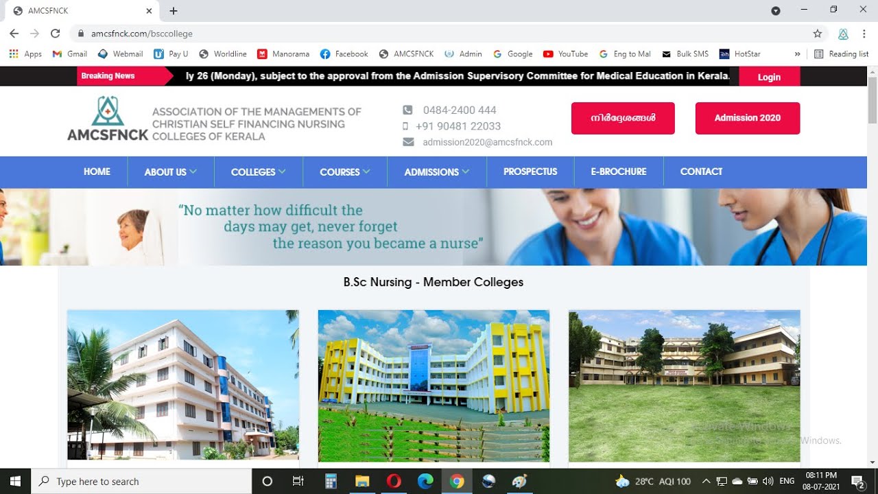Click the page vertical scrollbar thumb
This screenshot has width=878, height=494.
pyautogui.click(x=873, y=100)
